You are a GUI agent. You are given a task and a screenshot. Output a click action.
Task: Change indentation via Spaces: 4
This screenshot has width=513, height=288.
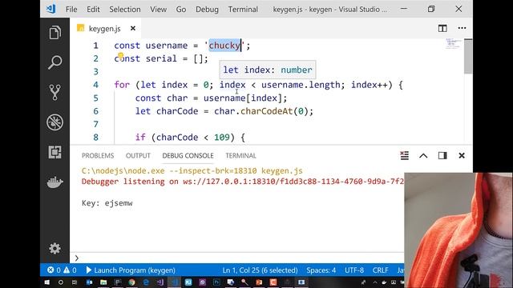pos(321,270)
